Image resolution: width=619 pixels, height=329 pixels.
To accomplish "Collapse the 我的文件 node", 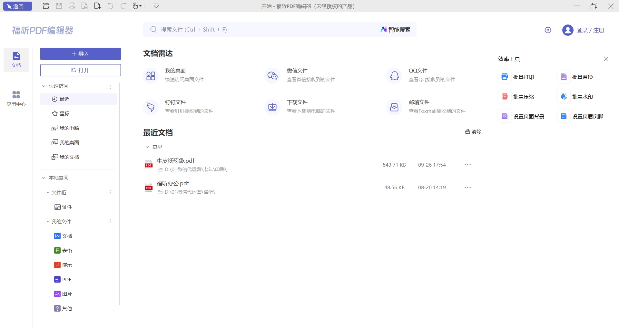I will tap(48, 221).
